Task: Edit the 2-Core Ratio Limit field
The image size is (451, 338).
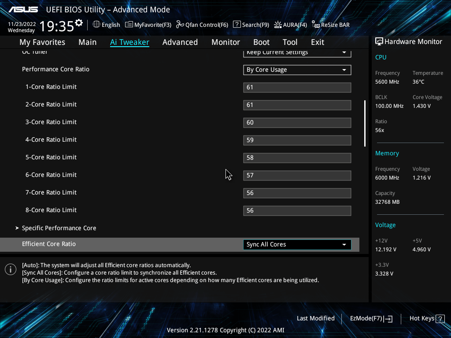Action: [297, 105]
